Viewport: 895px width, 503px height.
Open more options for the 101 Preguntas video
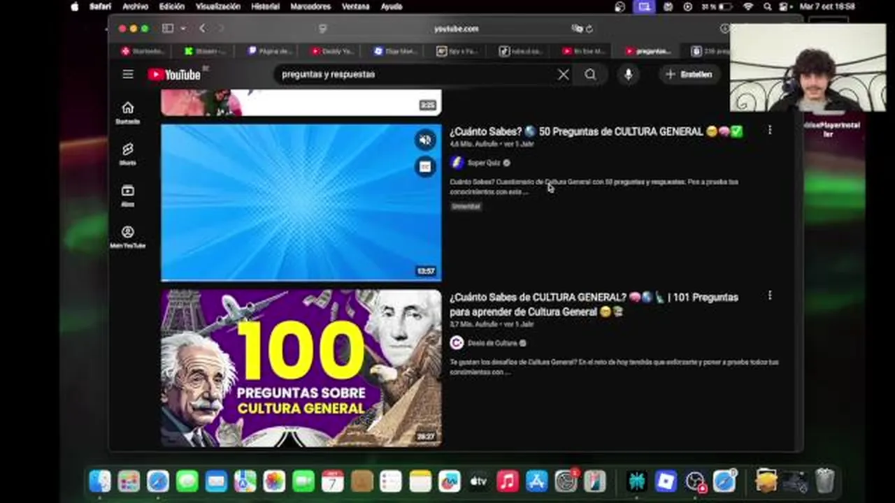770,296
